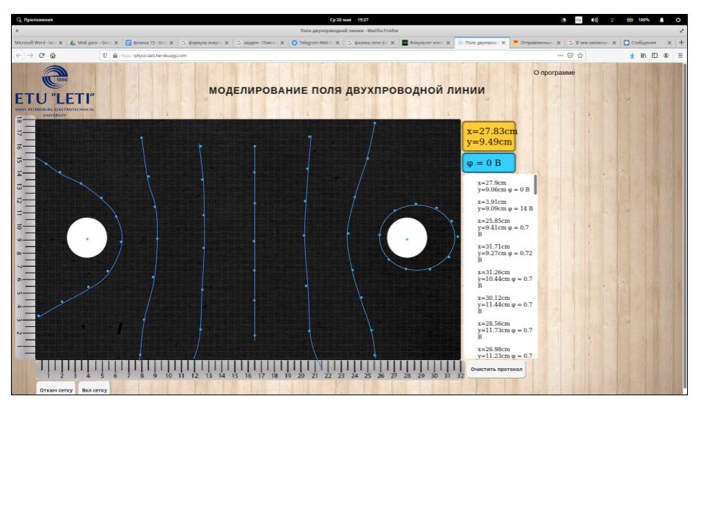Toggle the RU keyboard layout indicator
704x528 pixels.
[578, 20]
